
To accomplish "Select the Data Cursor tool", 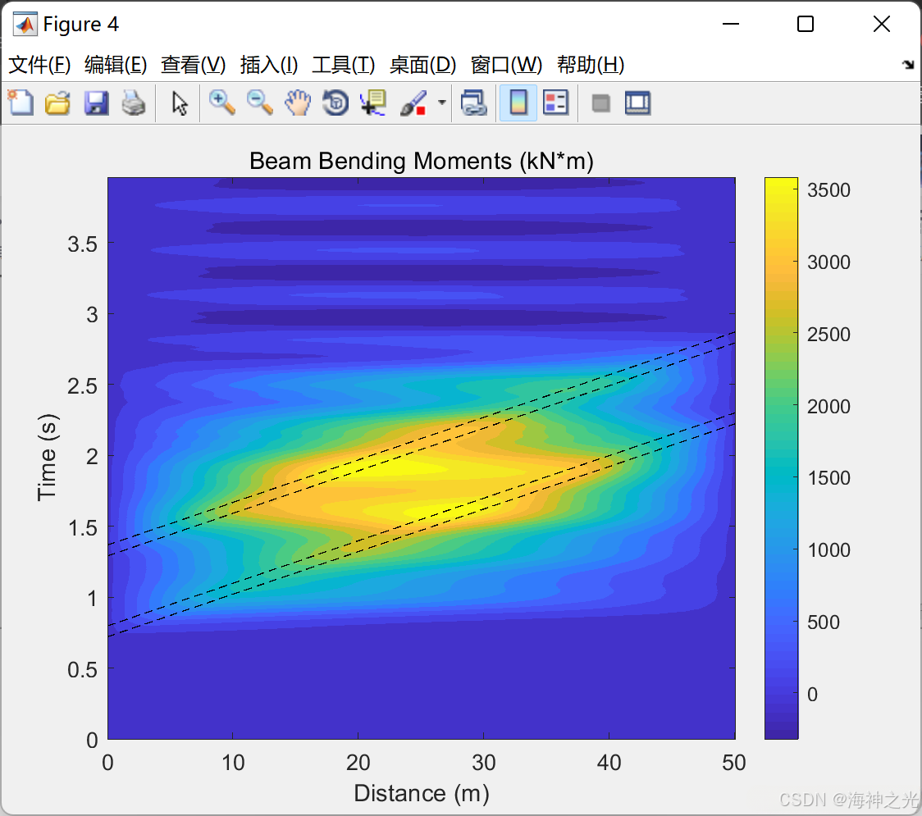I will click(373, 103).
